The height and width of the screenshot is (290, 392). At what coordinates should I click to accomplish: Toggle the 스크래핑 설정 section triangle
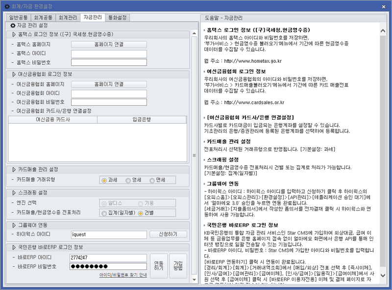14,193
